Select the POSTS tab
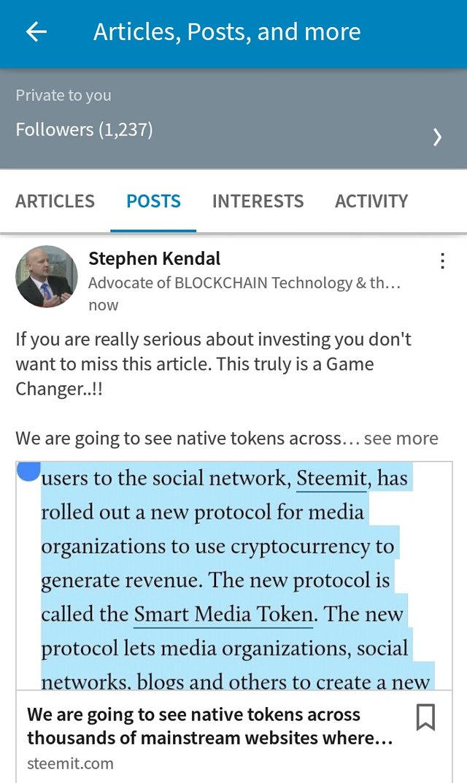 [153, 201]
